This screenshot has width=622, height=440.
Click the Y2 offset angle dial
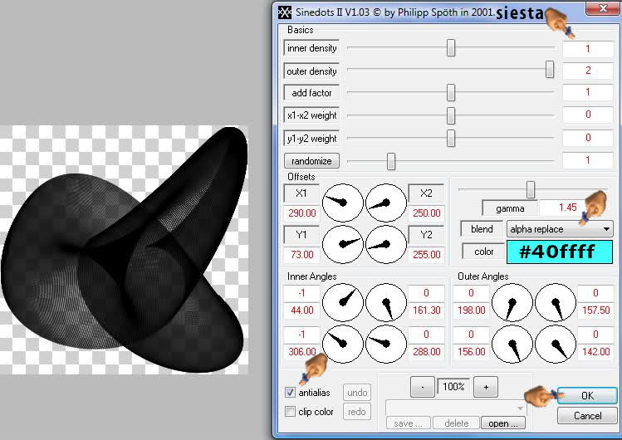(x=386, y=244)
